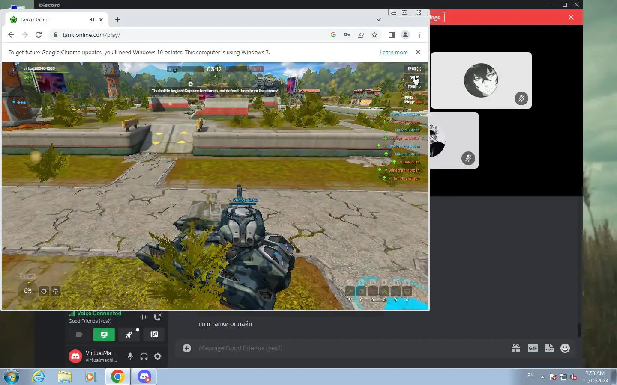This screenshot has height=385, width=617.
Task: Open the message attachment plus button
Action: (x=187, y=348)
